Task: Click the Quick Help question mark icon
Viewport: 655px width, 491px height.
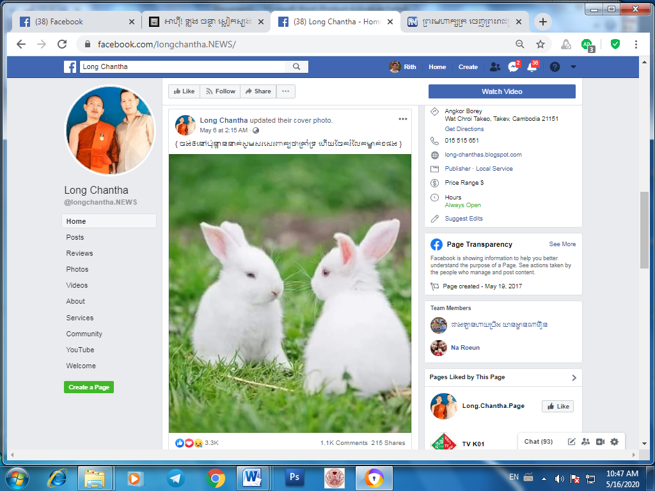Action: click(x=555, y=66)
